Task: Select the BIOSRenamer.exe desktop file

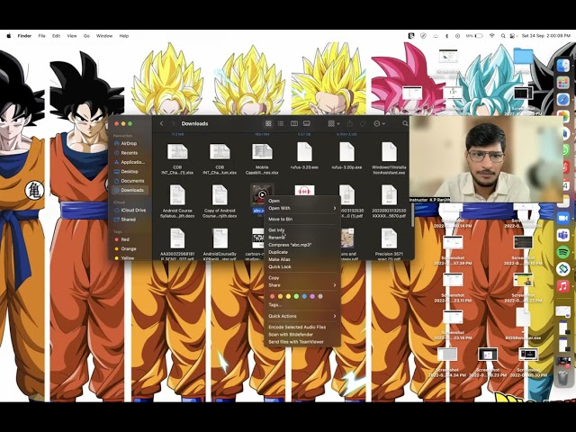Action: [x=523, y=317]
